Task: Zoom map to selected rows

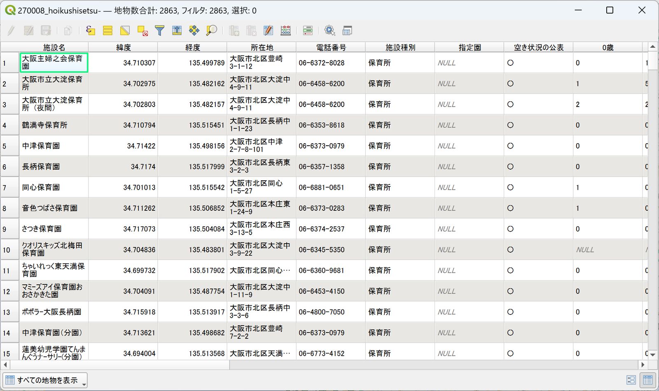Action: pos(211,30)
